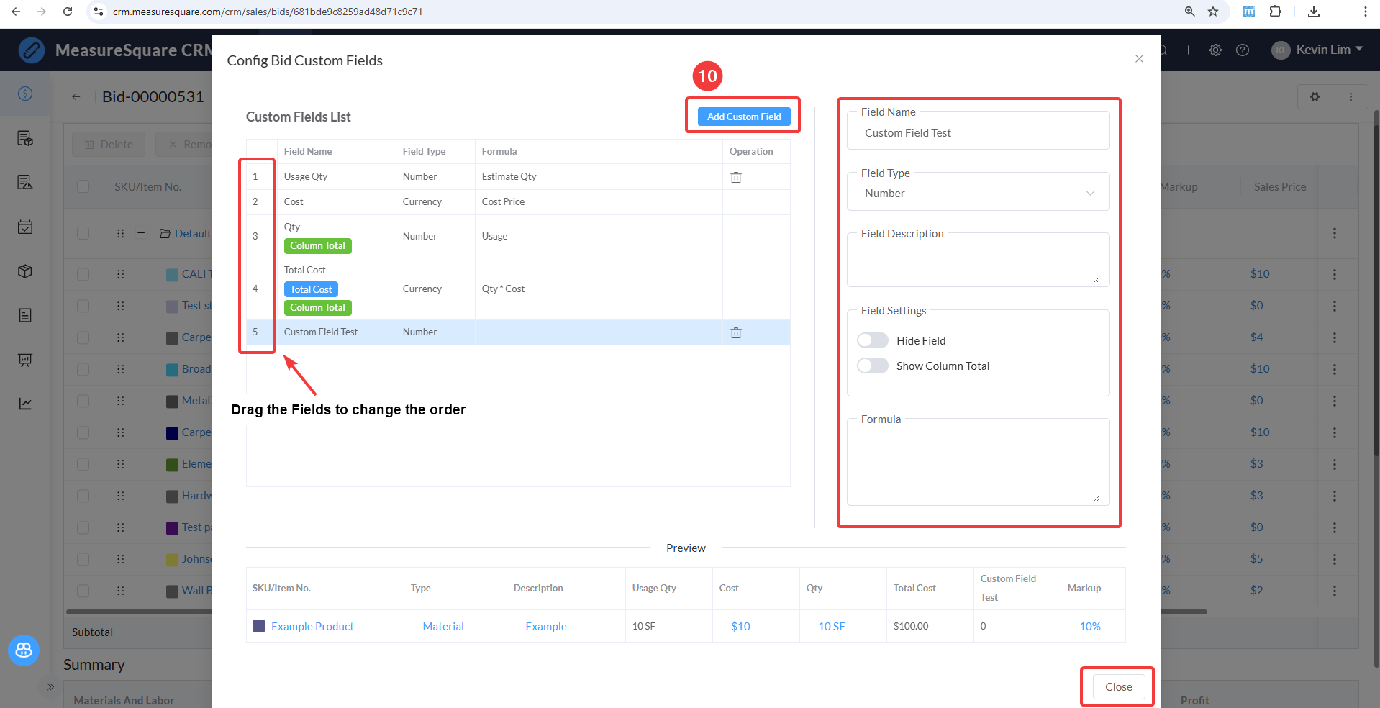Image resolution: width=1380 pixels, height=708 pixels.
Task: Reload the browser page
Action: click(68, 12)
